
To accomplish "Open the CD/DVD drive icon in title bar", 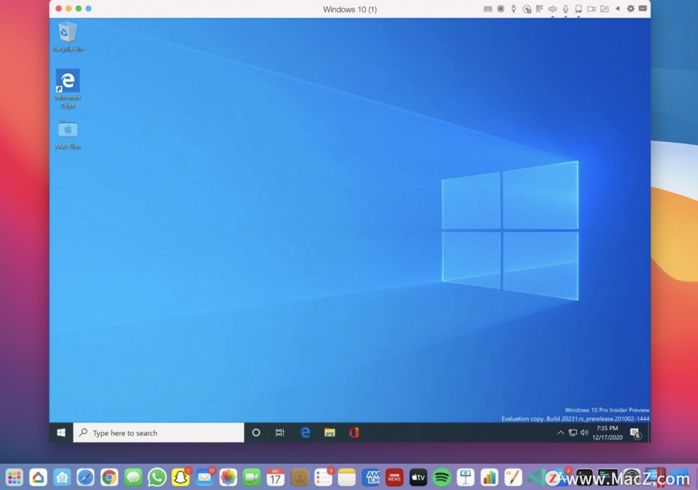I will tap(527, 9).
